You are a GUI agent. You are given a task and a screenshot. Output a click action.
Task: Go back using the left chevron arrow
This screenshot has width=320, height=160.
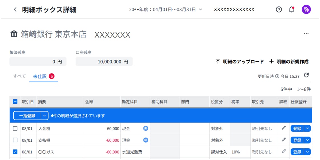(15, 10)
